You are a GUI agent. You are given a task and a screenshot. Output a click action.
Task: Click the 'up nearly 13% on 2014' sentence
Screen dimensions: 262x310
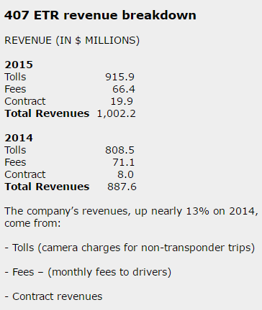tap(131, 217)
